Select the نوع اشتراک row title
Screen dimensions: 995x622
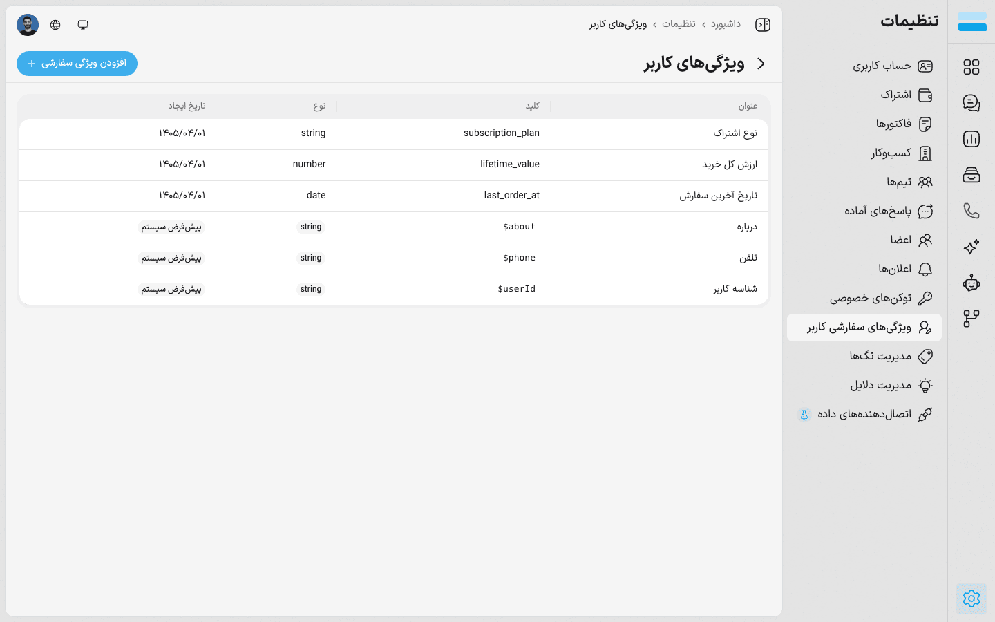(735, 133)
